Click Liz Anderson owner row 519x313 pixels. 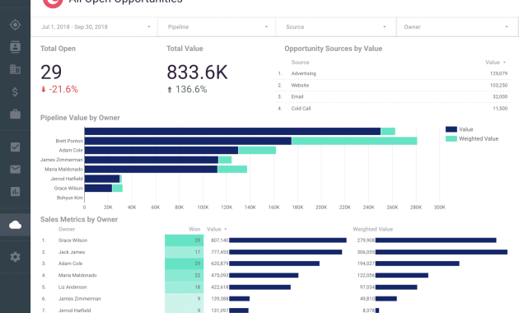click(72, 287)
